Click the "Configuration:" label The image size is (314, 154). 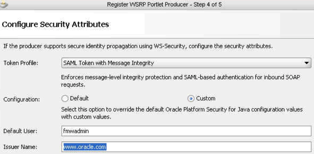click(22, 100)
